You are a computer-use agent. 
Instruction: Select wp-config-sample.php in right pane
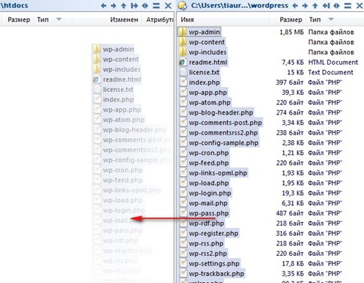(224, 143)
